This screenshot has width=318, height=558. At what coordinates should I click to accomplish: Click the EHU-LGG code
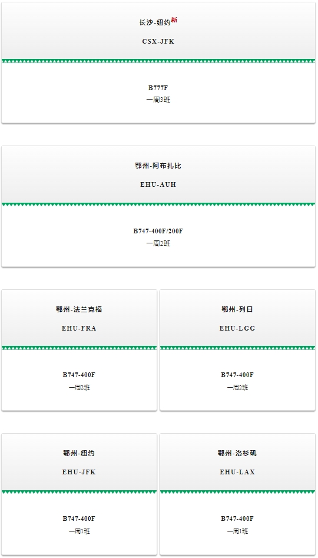click(x=237, y=328)
